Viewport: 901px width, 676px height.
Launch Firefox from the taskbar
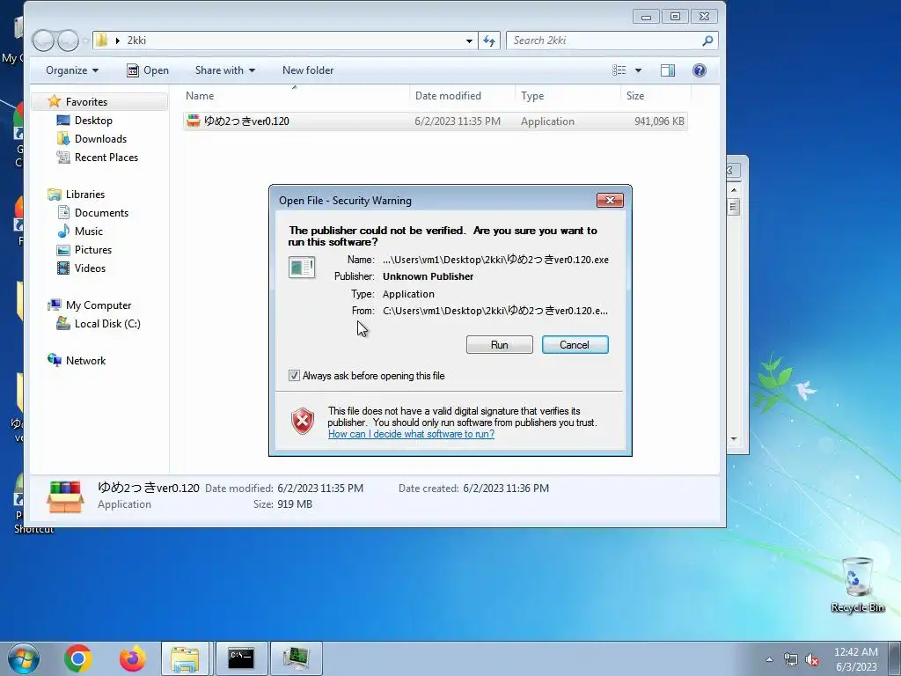tap(133, 658)
